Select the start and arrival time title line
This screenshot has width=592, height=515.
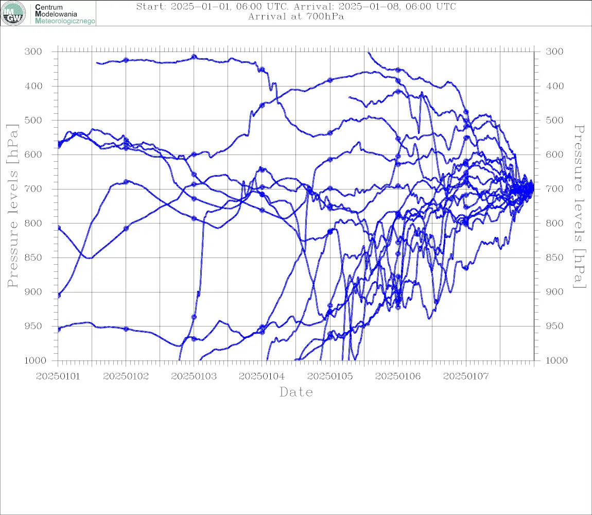[x=296, y=6]
